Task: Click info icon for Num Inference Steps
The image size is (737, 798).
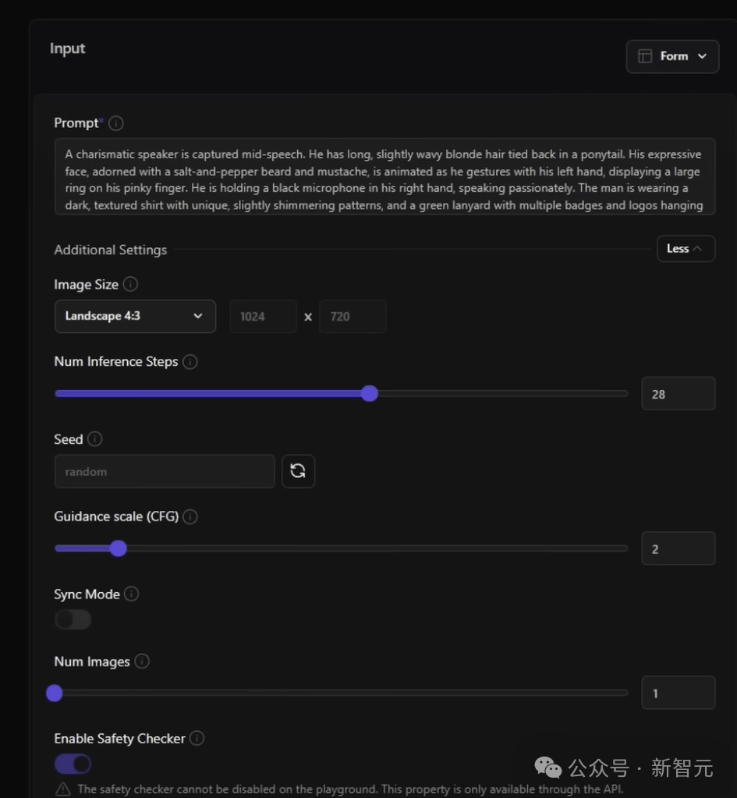Action: point(190,362)
